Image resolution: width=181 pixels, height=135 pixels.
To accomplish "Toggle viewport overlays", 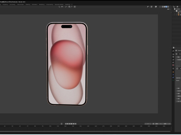I will click(156, 7).
